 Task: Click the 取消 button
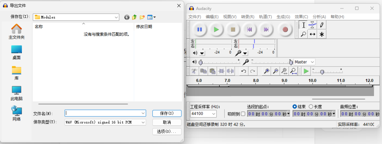[x=167, y=122]
